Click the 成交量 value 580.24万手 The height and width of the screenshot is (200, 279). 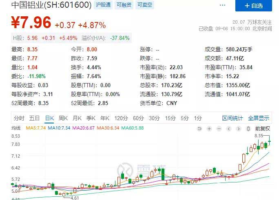(x=239, y=49)
